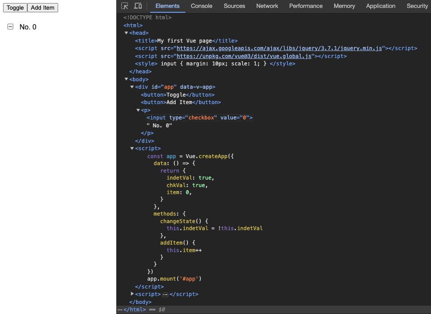431x314 pixels.
Task: Select the Elements tab
Action: [167, 6]
